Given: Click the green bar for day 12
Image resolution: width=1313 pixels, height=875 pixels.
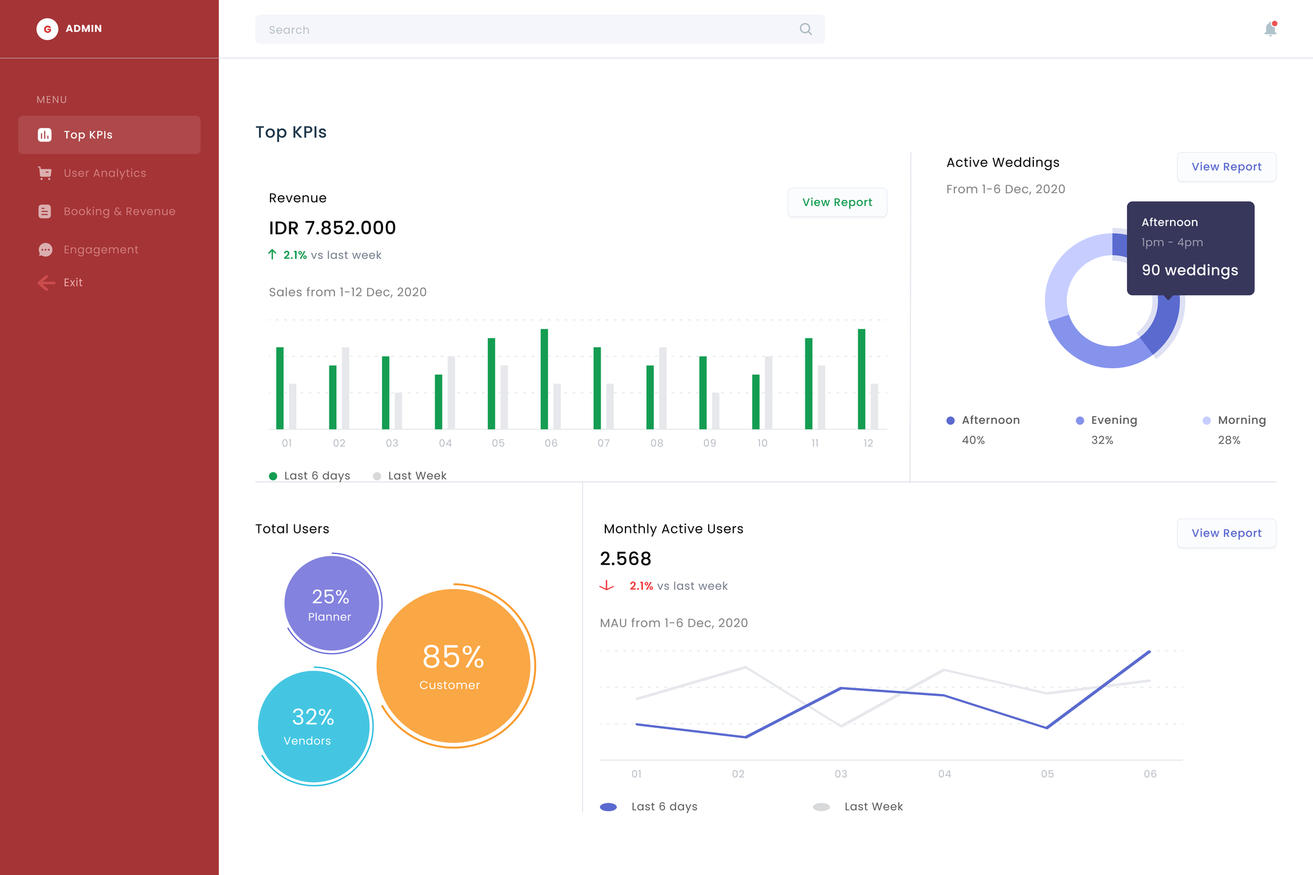Looking at the screenshot, I should [x=861, y=379].
